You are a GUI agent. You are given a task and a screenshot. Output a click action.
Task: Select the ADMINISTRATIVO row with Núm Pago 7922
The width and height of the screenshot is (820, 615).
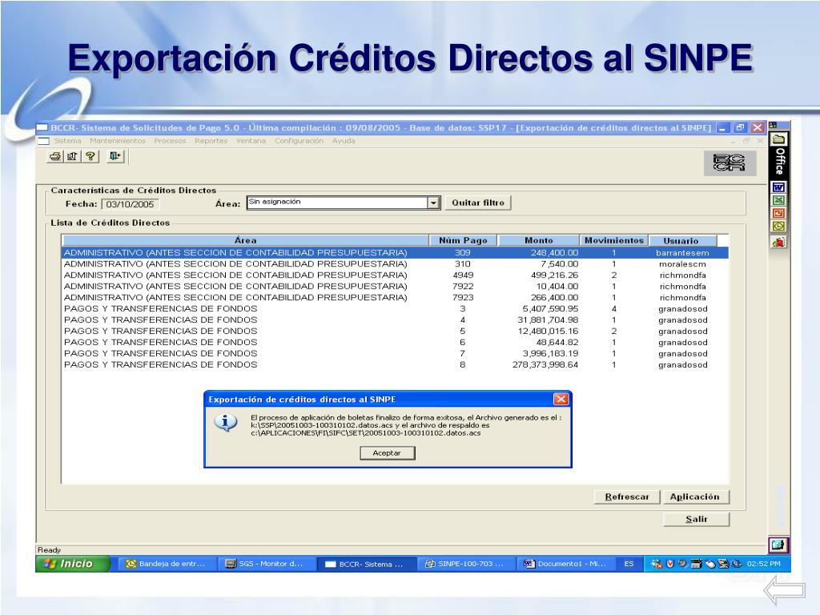point(395,287)
